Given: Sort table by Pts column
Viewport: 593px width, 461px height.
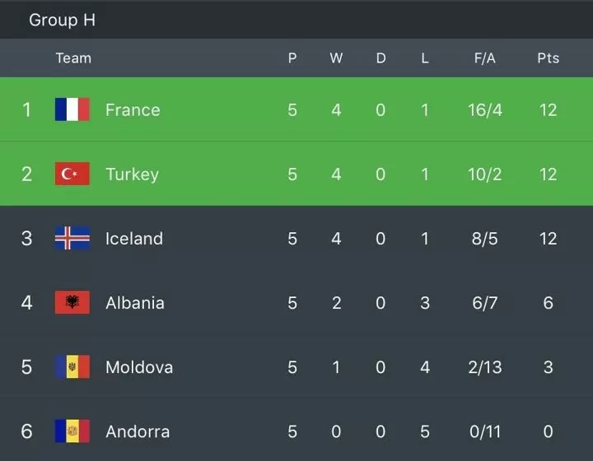Looking at the screenshot, I should click(549, 58).
